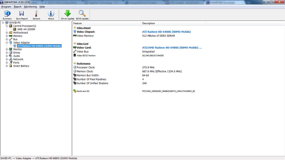Expand the Bus tree node
285x160 pixels.
pos(7,39)
